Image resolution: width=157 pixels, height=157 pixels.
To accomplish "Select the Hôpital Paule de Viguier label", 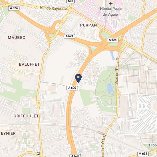I will click(111, 11).
